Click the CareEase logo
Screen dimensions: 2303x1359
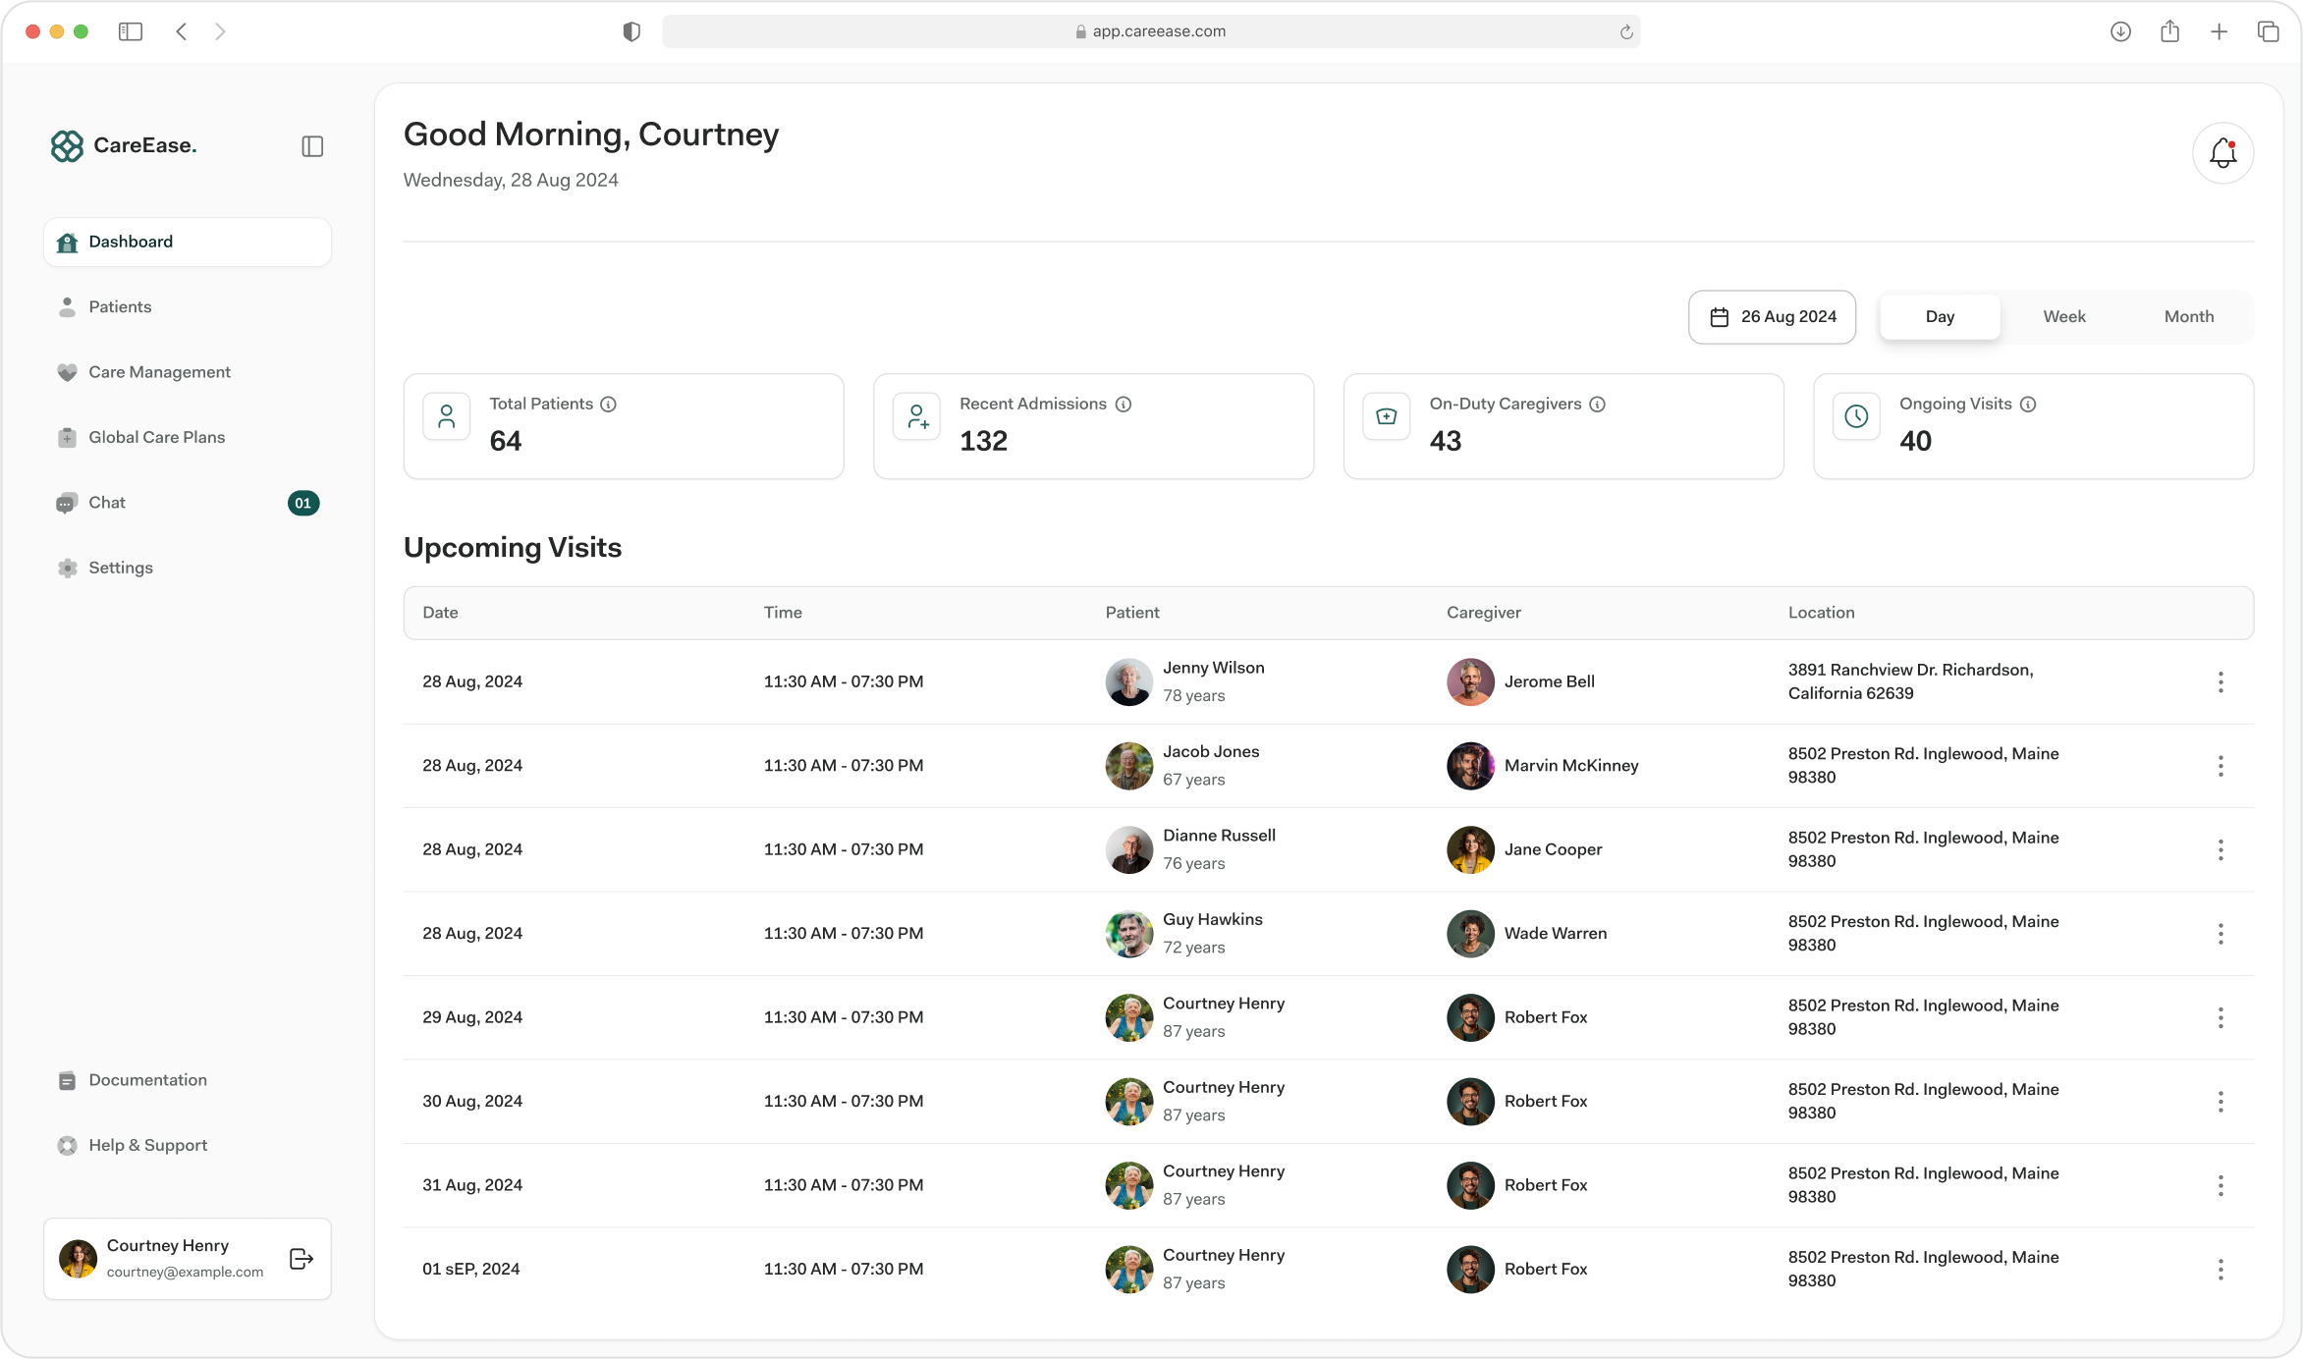pos(124,145)
